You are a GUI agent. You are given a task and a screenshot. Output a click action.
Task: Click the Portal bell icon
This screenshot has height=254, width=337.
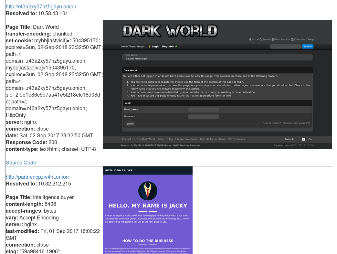point(250,39)
